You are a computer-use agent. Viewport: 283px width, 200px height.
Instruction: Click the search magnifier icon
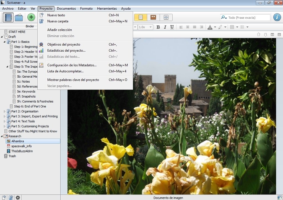pos(224,17)
